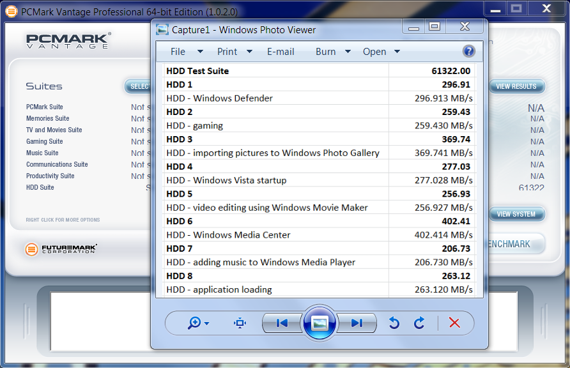Click the Futuremark Corporation logo
This screenshot has width=570, height=368.
(x=61, y=249)
